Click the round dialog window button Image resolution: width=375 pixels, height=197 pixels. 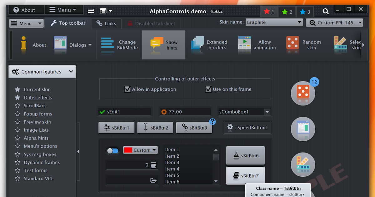tap(303, 129)
